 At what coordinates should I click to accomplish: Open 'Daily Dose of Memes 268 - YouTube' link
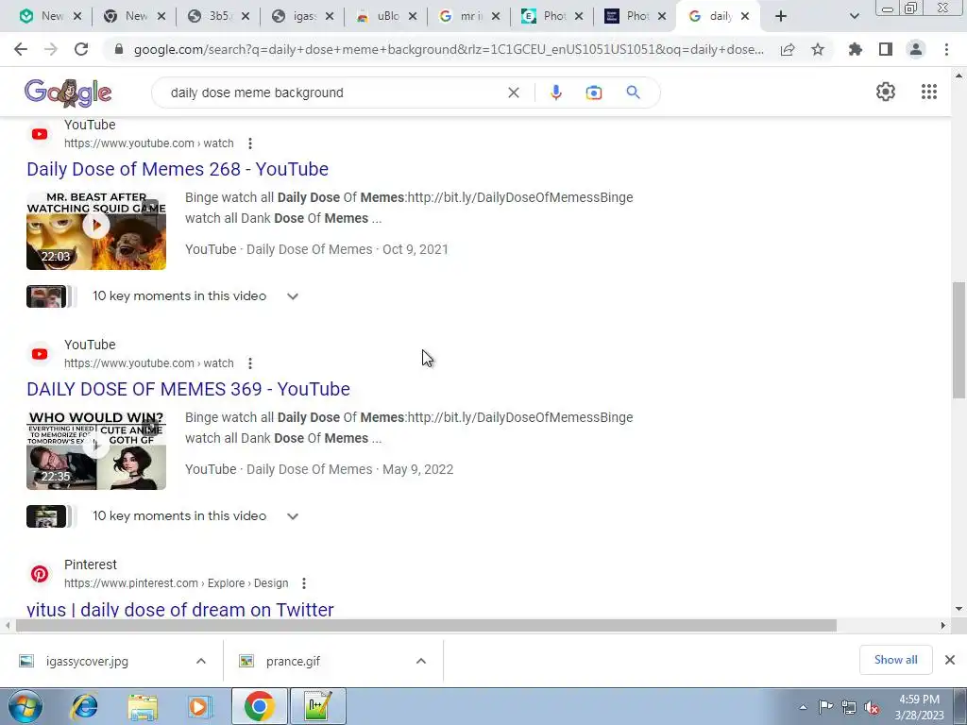pyautogui.click(x=178, y=169)
